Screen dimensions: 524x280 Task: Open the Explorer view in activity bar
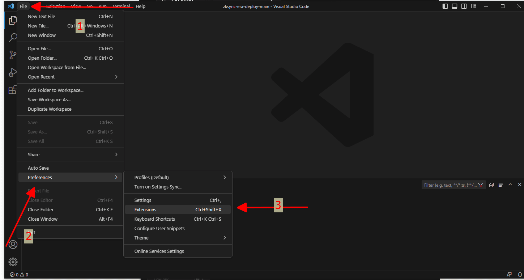(x=13, y=20)
